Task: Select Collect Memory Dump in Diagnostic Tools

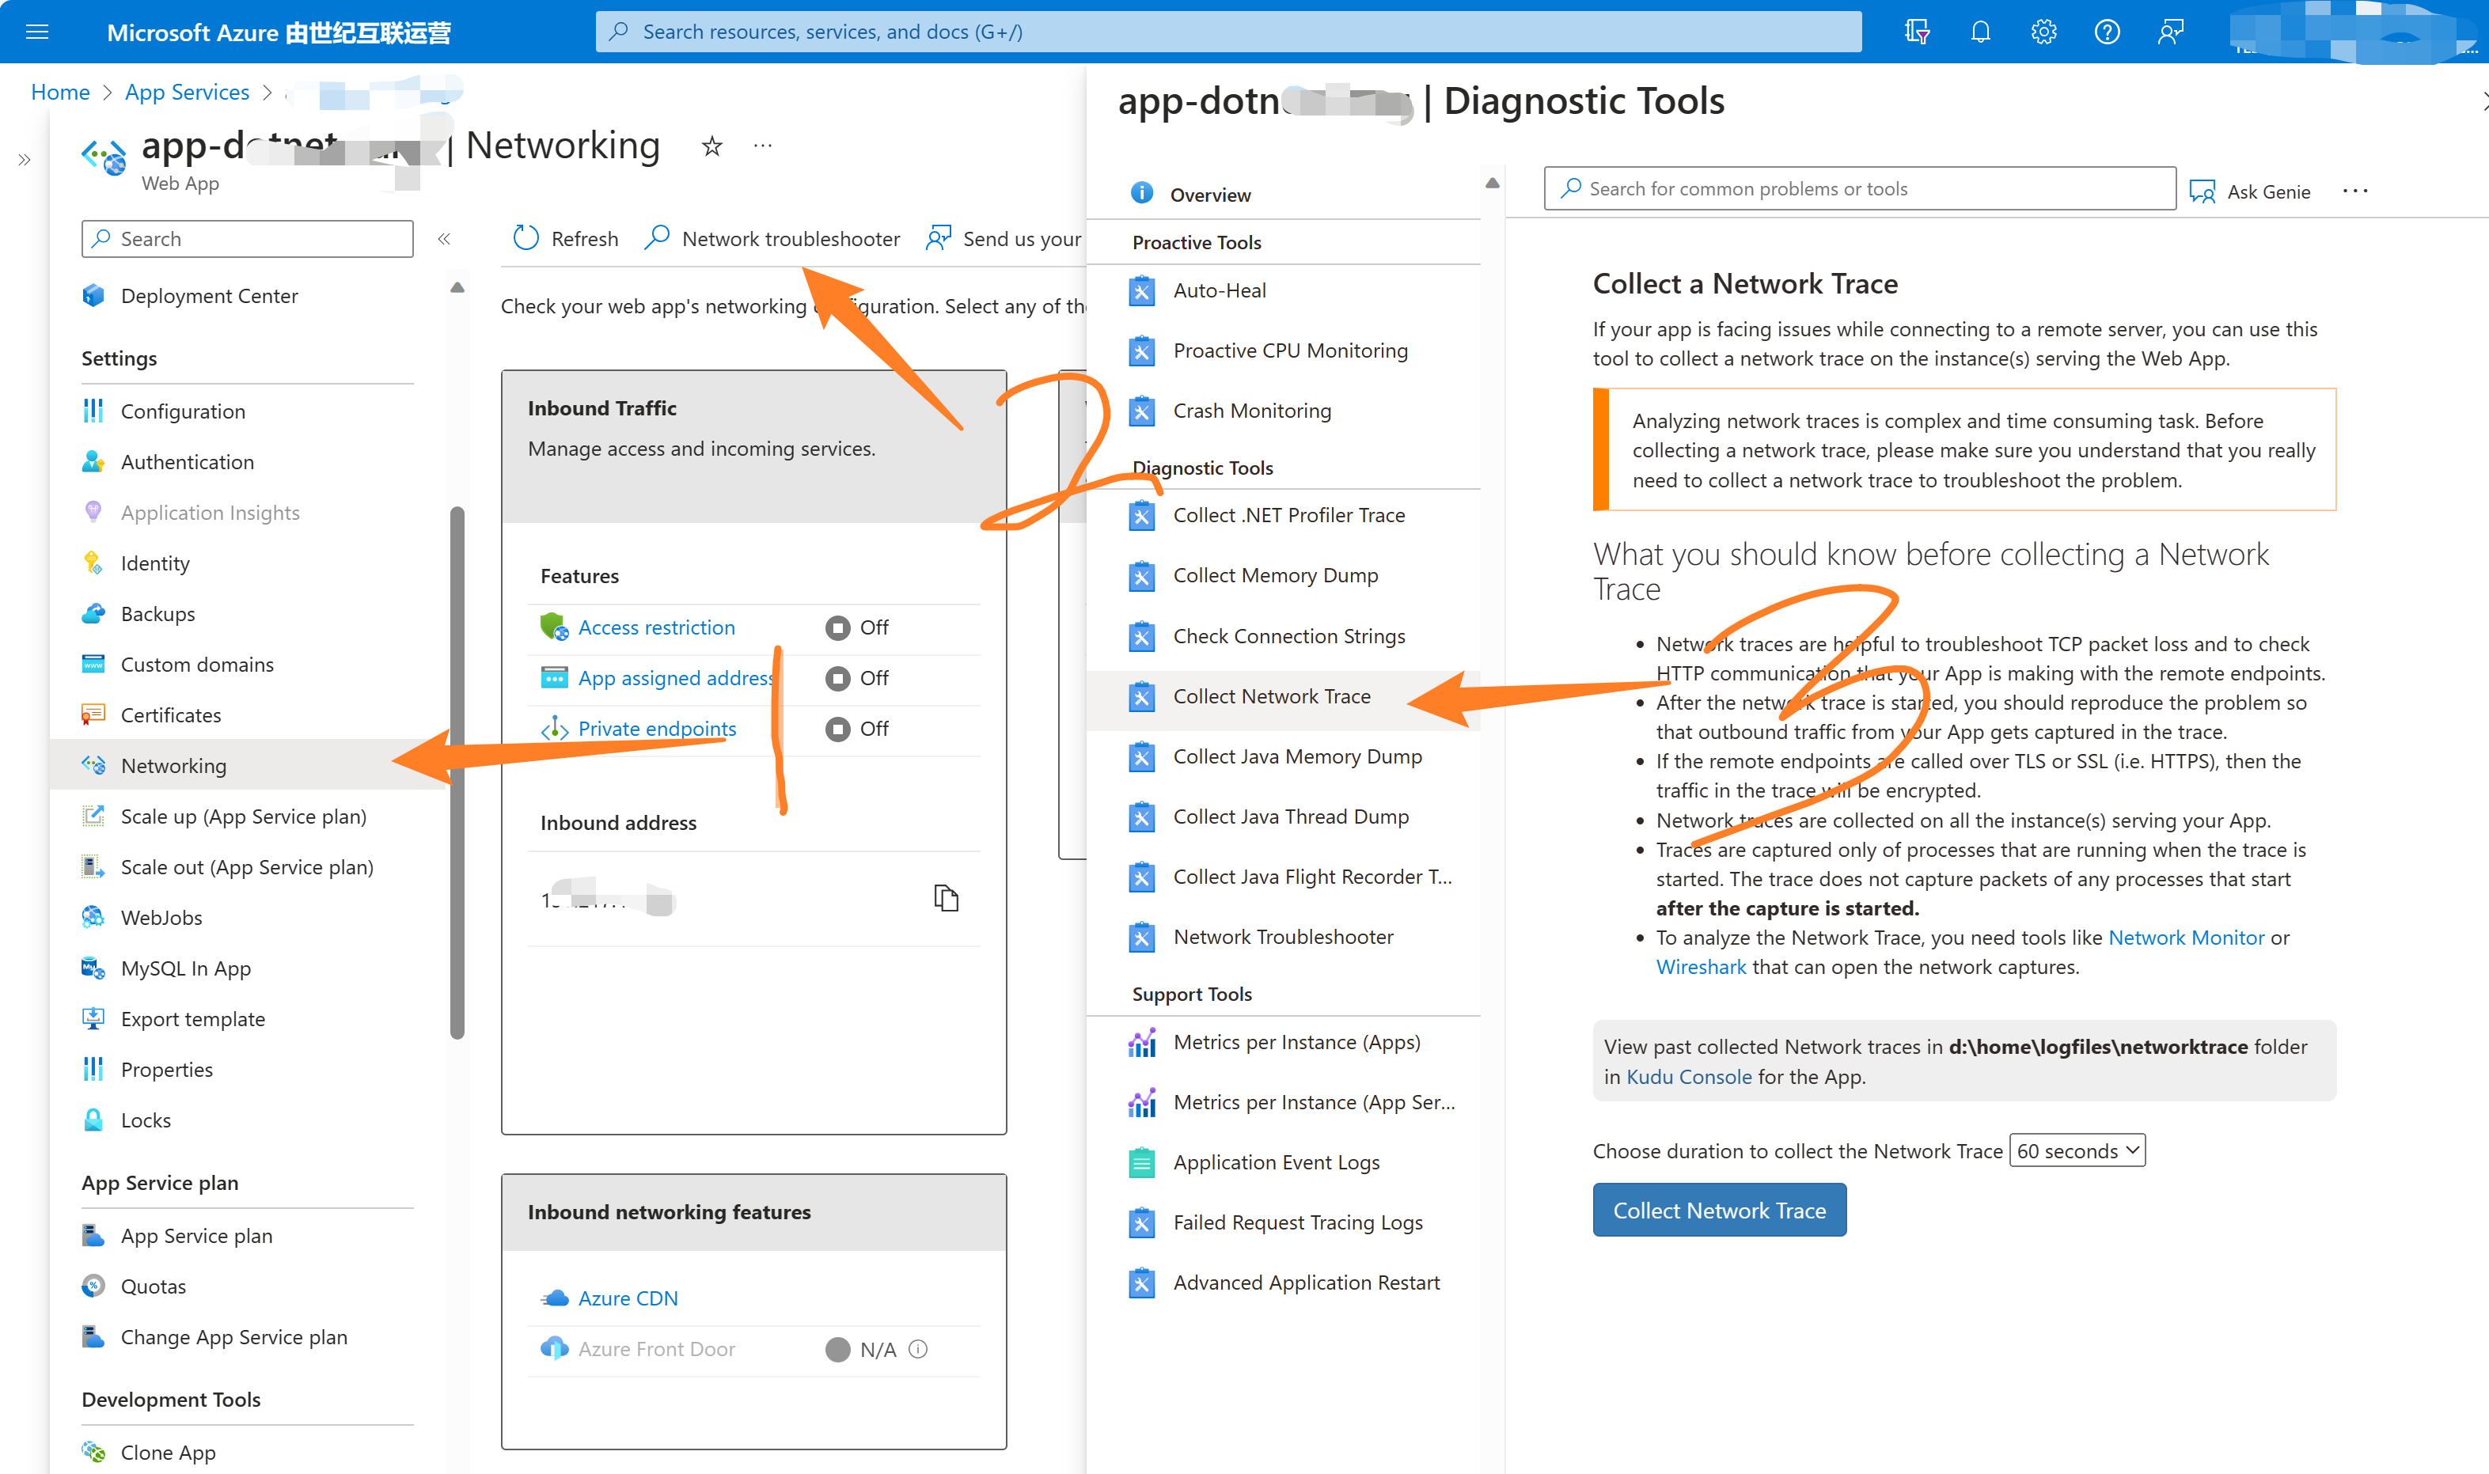Action: [1275, 575]
